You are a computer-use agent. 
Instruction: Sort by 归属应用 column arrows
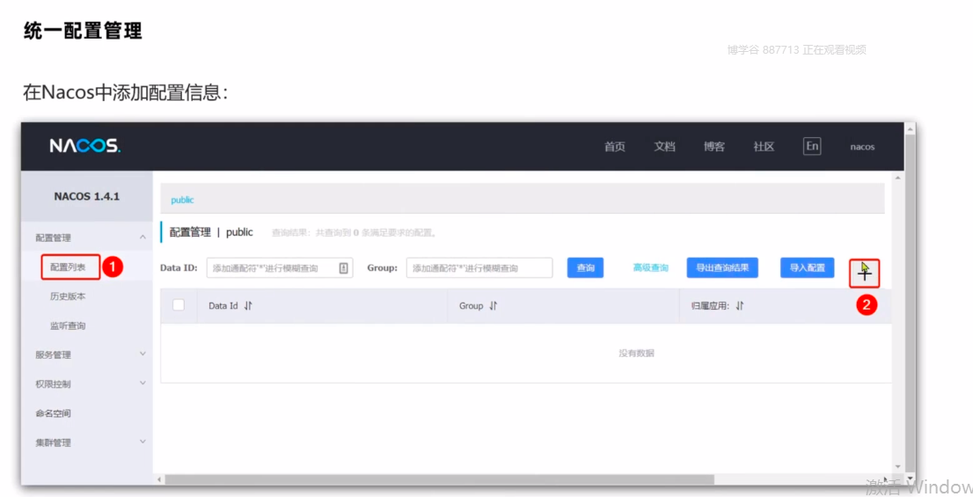tap(740, 306)
